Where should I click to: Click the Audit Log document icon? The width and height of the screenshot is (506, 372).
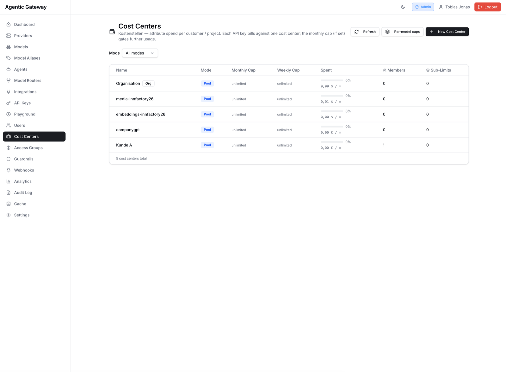[x=9, y=192]
